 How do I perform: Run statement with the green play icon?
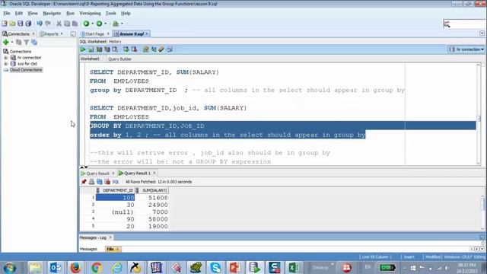point(83,49)
